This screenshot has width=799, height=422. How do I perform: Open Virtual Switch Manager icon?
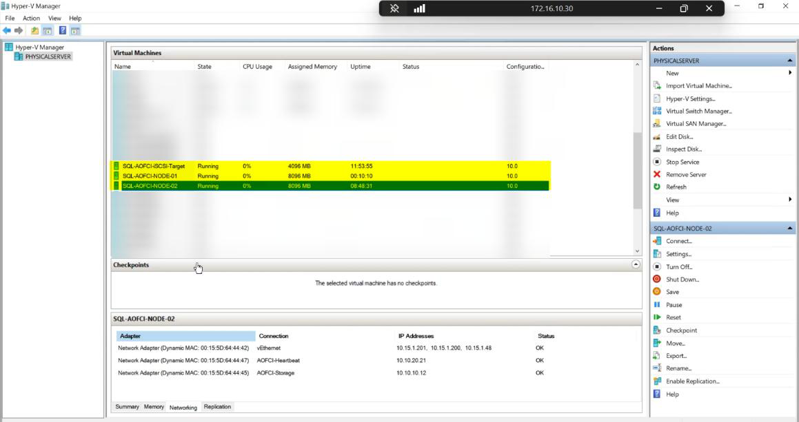[x=657, y=111]
